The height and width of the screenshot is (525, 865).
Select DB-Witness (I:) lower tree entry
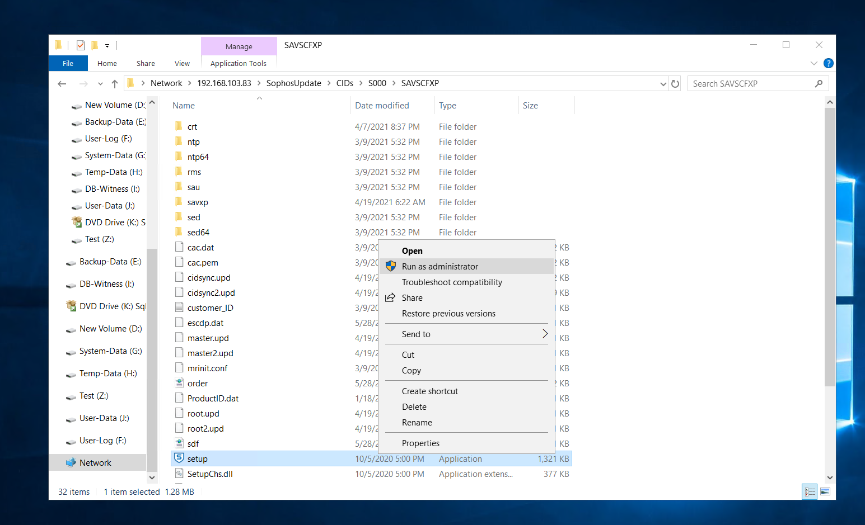[x=106, y=284]
